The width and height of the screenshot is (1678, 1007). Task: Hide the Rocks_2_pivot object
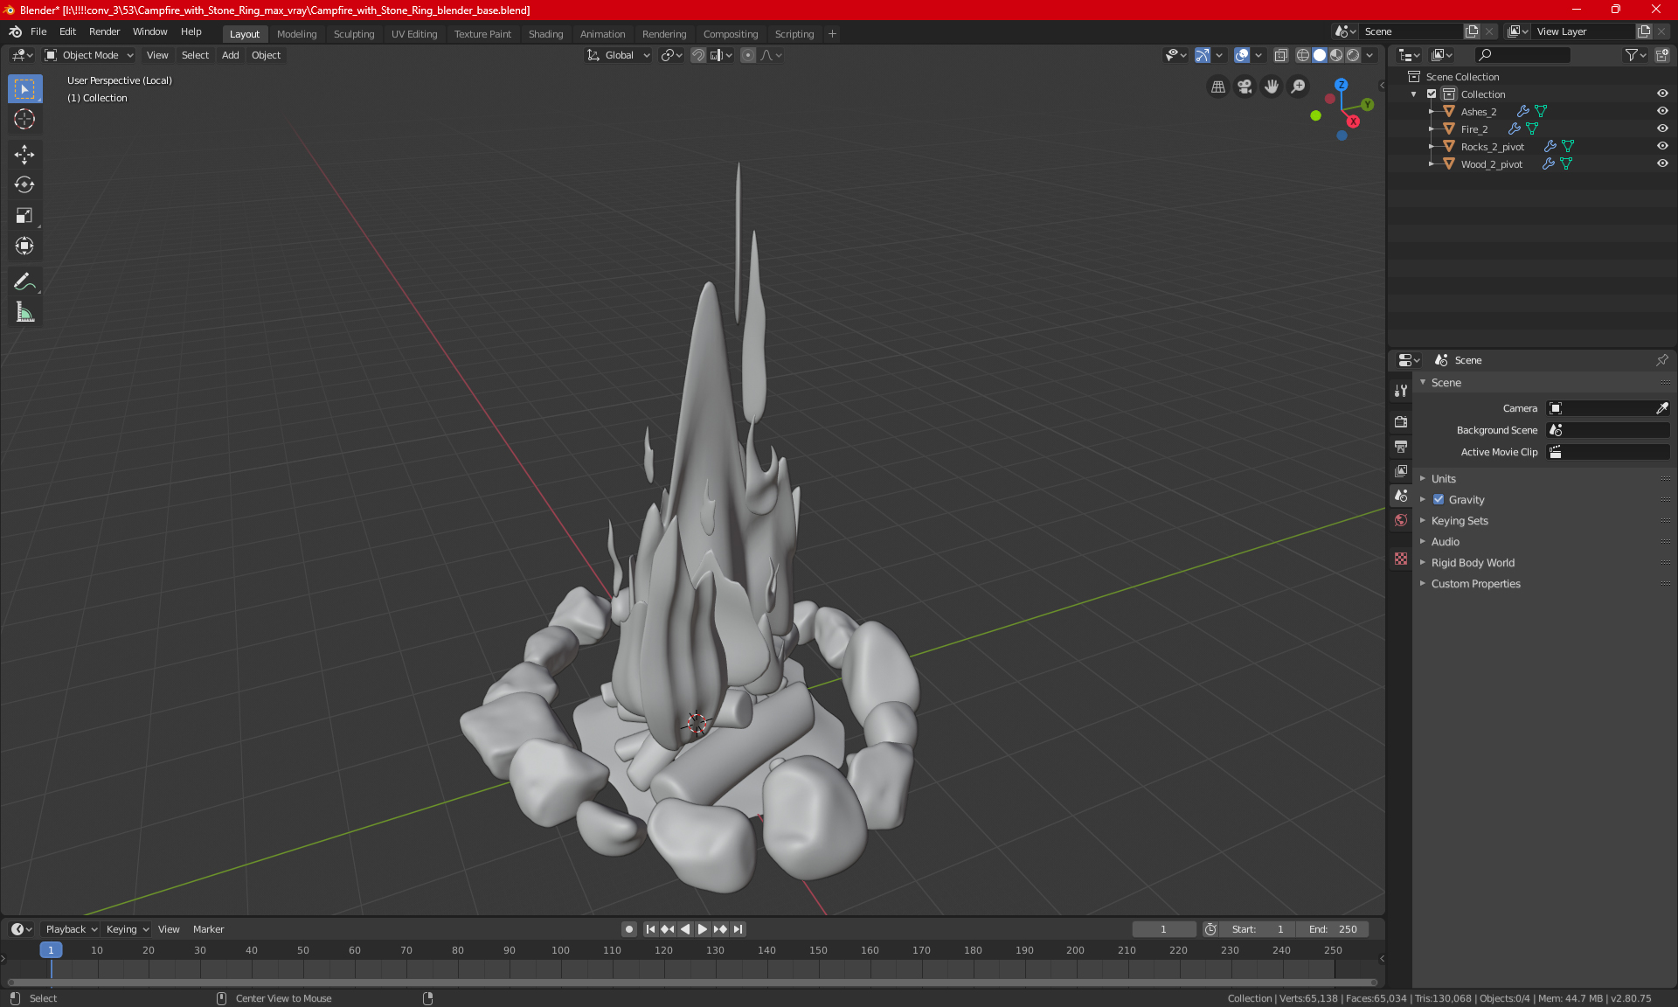(1662, 146)
